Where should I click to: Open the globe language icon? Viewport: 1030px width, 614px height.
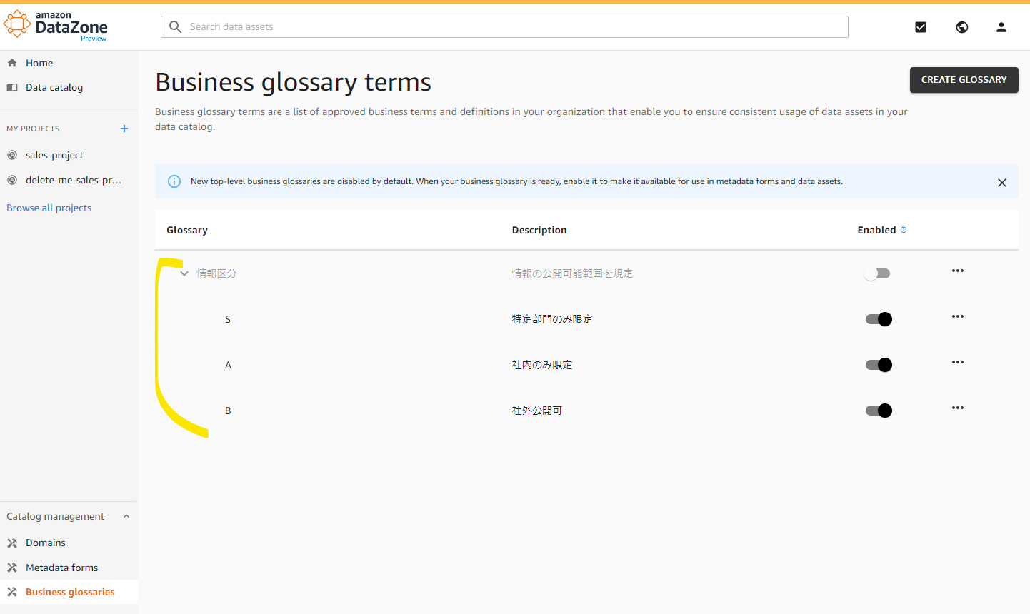(x=962, y=27)
